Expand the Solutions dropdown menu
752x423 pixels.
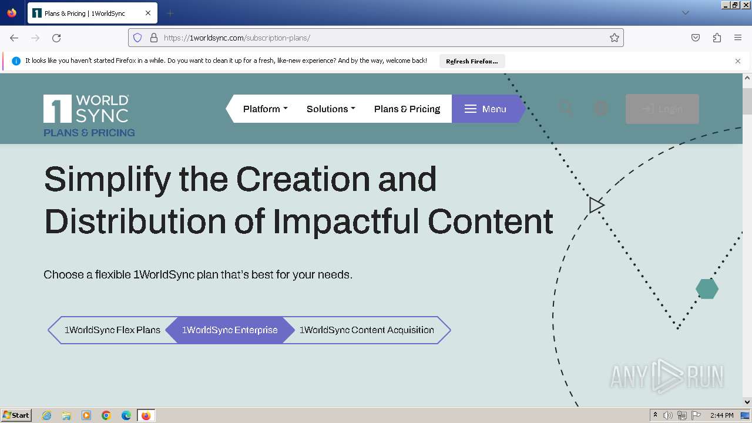[331, 109]
